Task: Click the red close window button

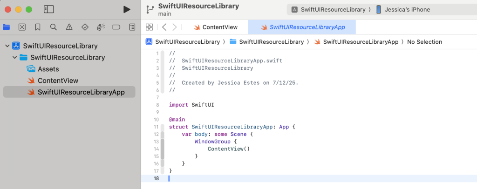Action: (8, 9)
